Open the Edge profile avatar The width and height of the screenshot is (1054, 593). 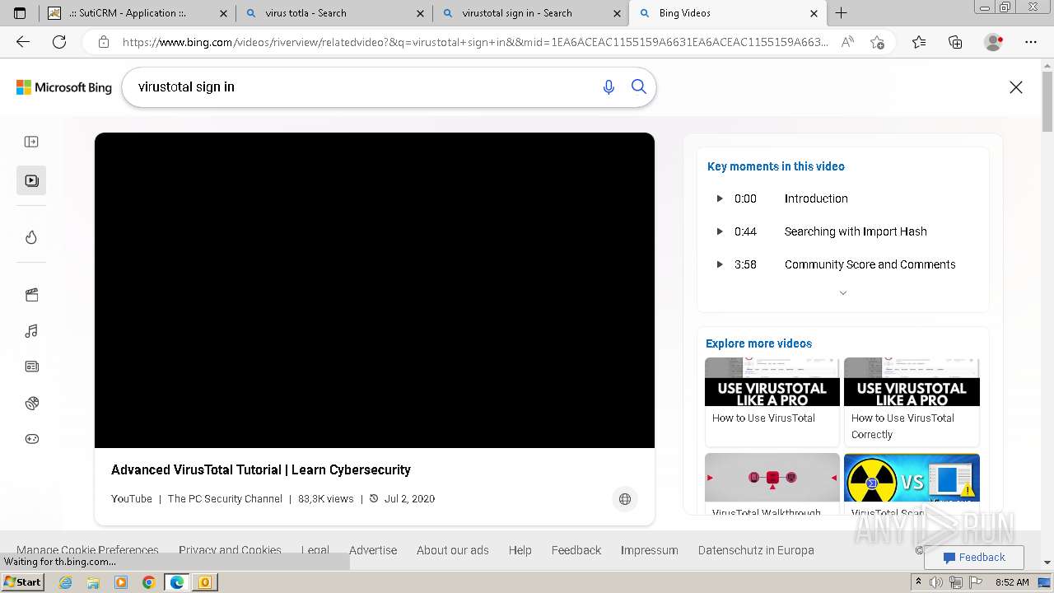[x=994, y=42]
